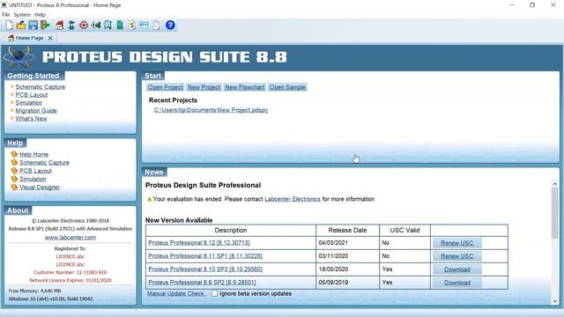Download Proteus 8.9 SP2
Image resolution: width=564 pixels, height=317 pixels.
pyautogui.click(x=456, y=283)
